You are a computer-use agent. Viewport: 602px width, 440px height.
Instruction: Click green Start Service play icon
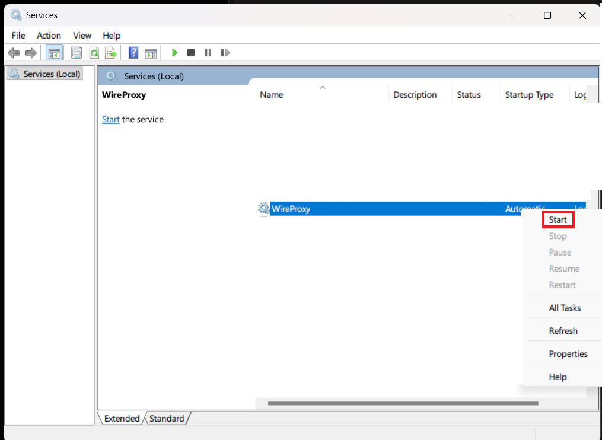(174, 53)
